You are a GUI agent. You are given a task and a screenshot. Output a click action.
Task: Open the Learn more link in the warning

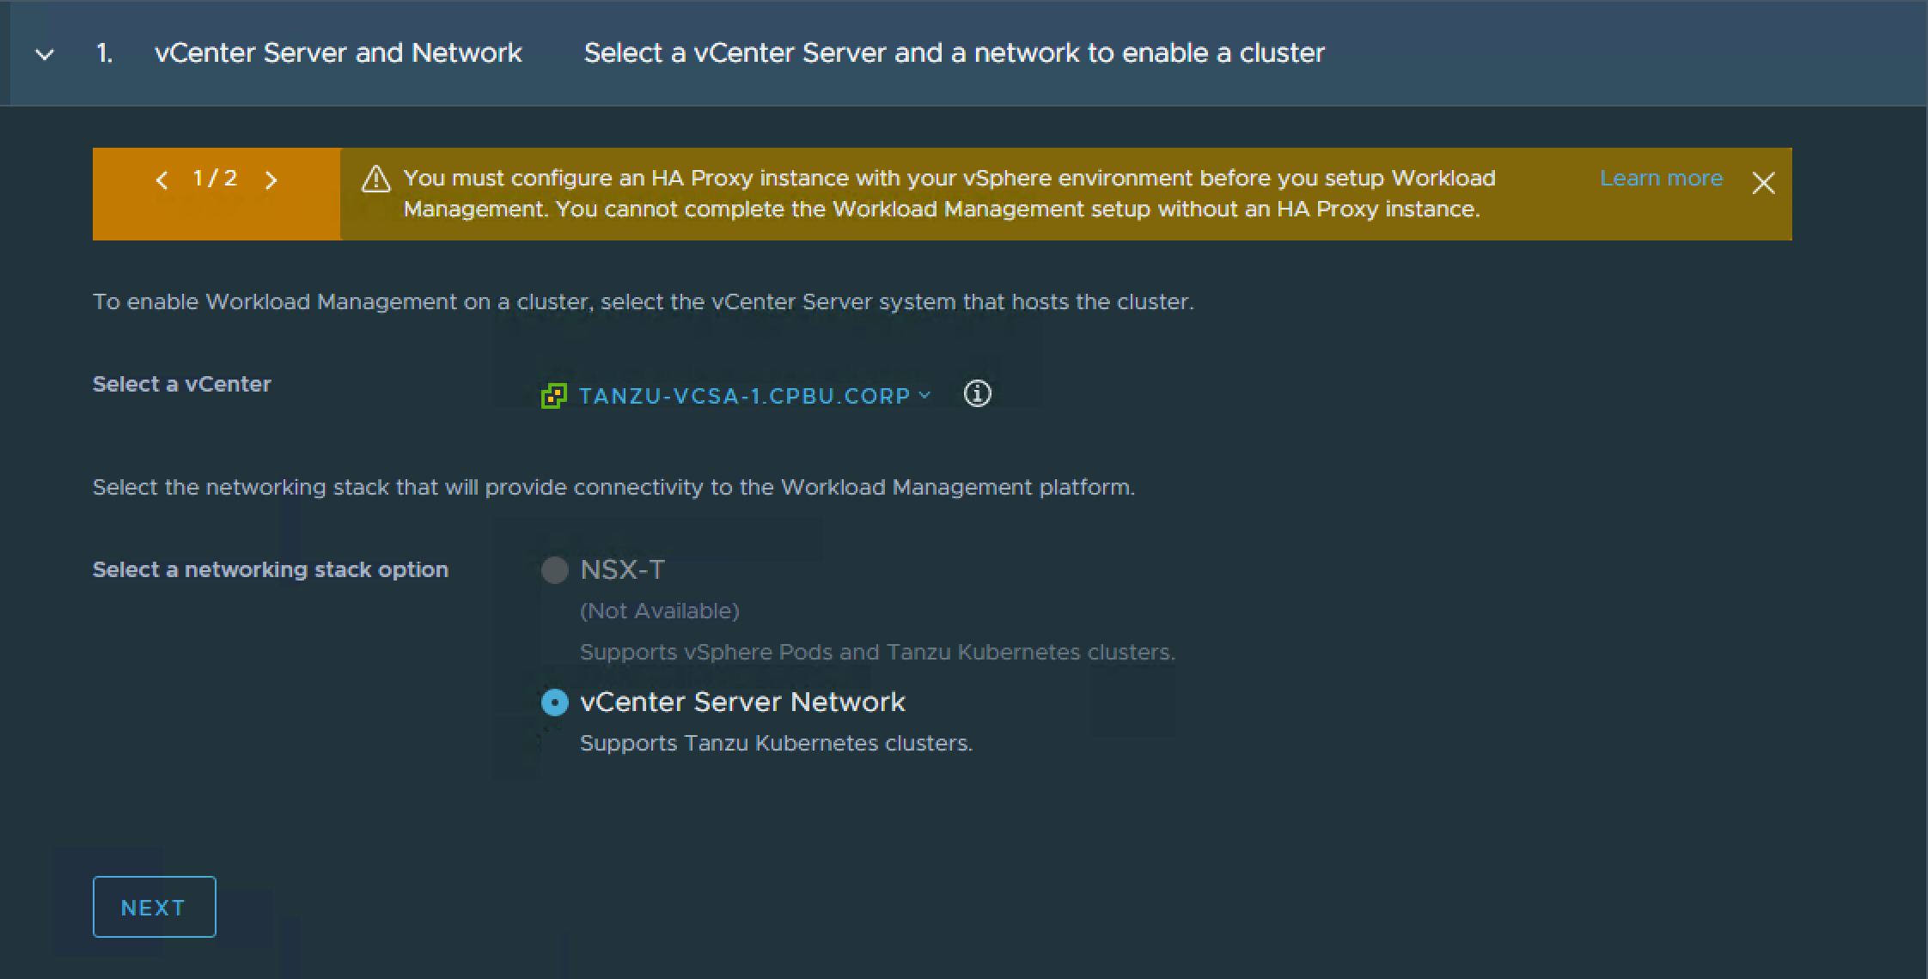(x=1660, y=179)
